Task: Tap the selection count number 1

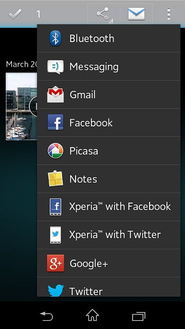Action: click(x=38, y=14)
